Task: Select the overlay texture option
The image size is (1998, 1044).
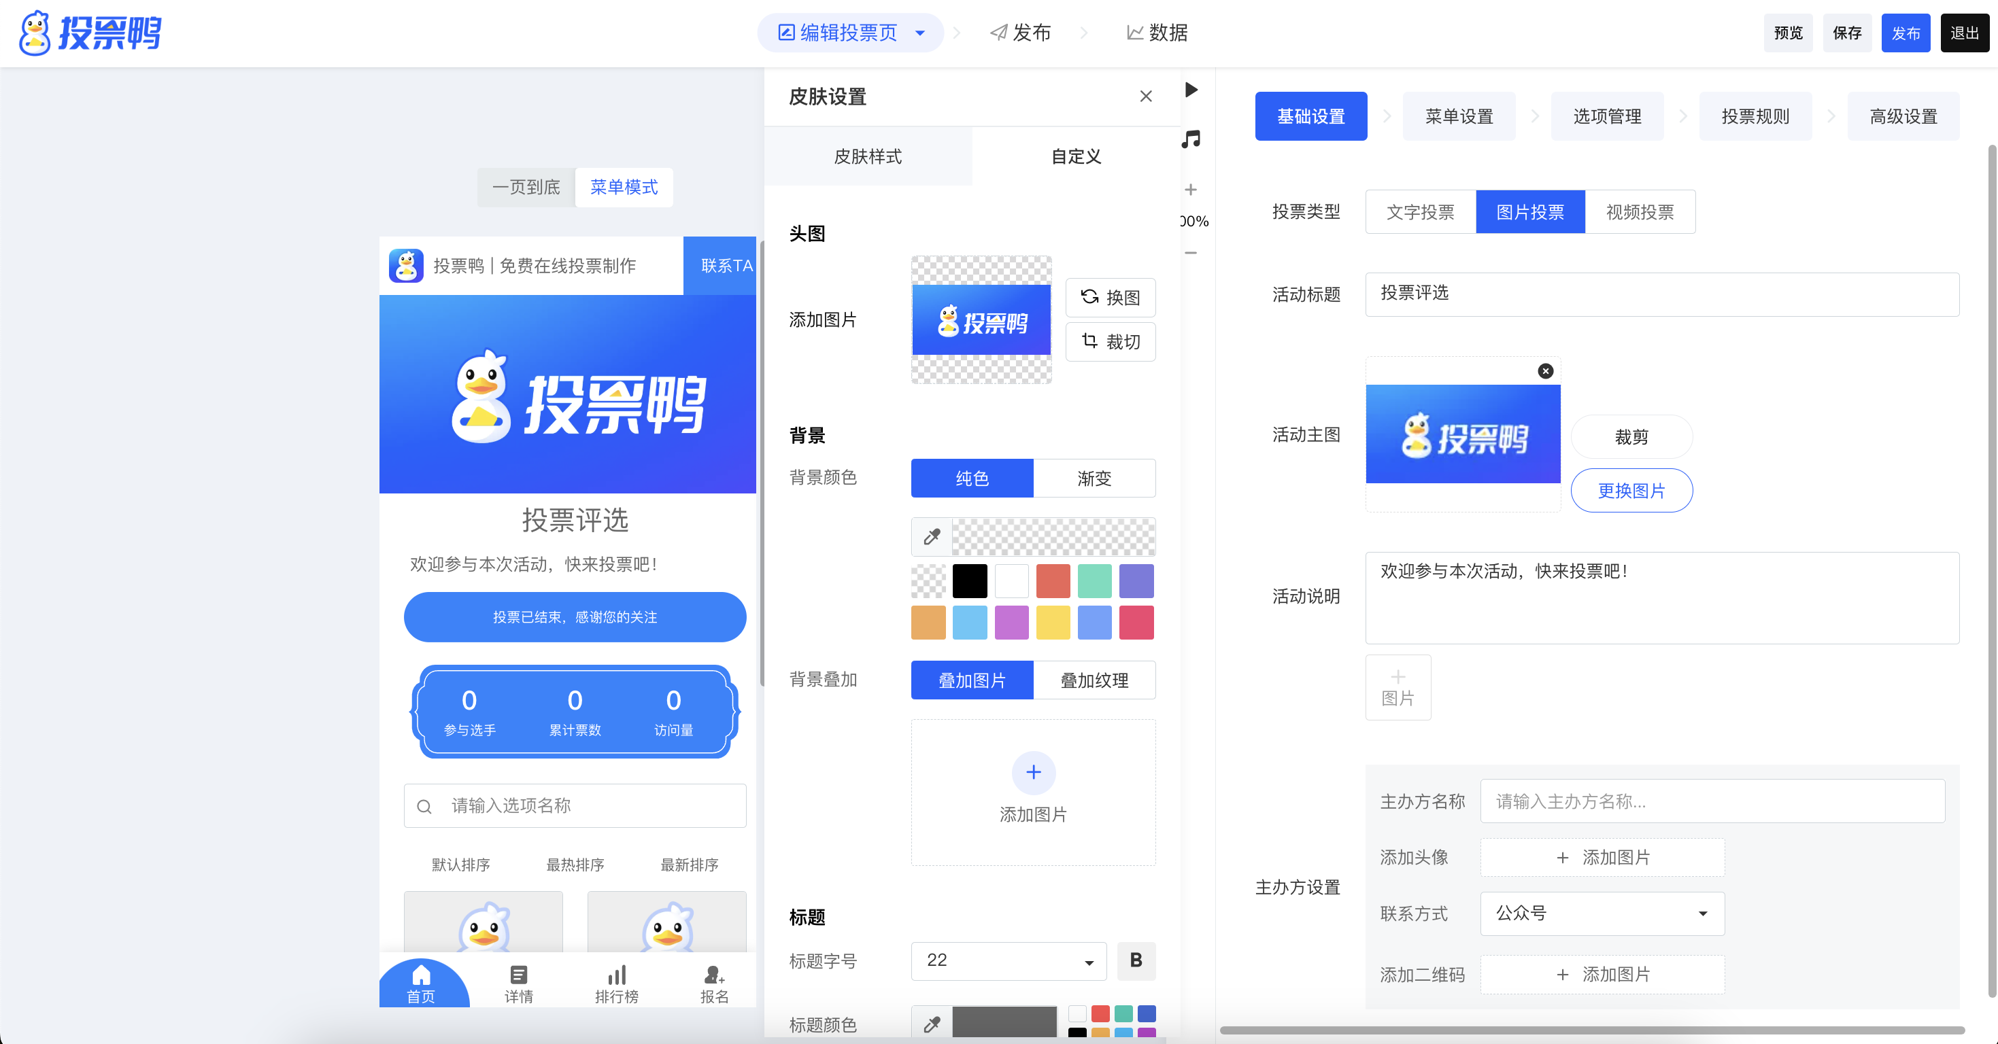Action: click(1094, 680)
